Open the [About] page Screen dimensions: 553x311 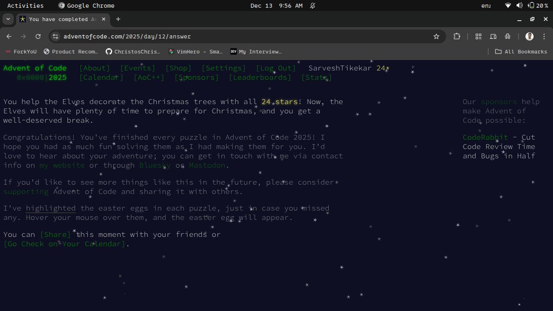coord(94,68)
